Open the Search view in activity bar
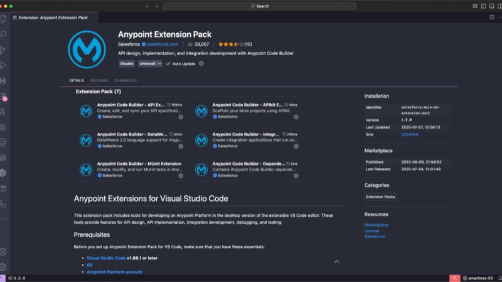 click(3, 34)
